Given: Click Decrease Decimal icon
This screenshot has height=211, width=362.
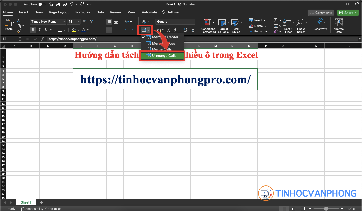Looking at the screenshot, I should [193, 30].
